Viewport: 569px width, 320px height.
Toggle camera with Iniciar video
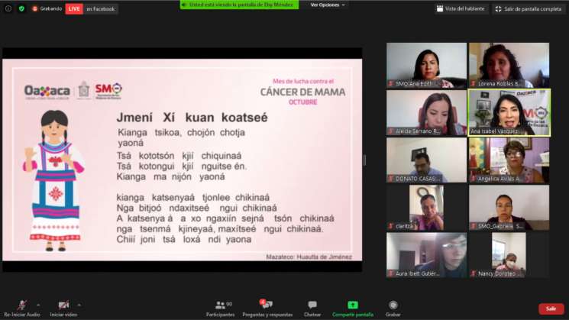point(63,305)
